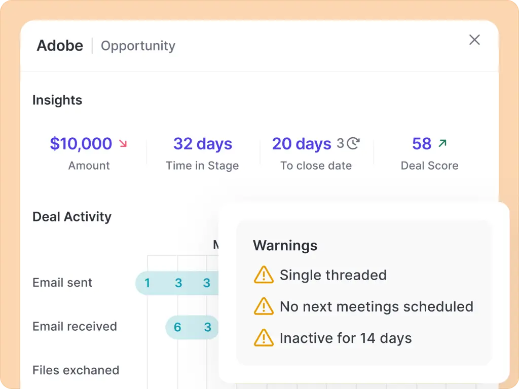Click the Single threaded warning text
This screenshot has height=389, width=519.
pyautogui.click(x=333, y=275)
